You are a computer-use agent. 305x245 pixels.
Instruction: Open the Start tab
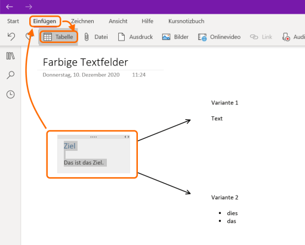[x=13, y=21]
